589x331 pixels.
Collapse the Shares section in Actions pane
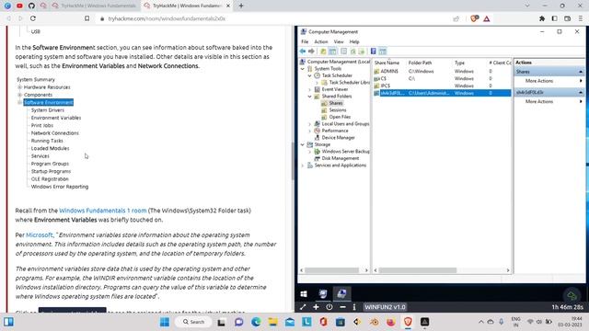[581, 72]
